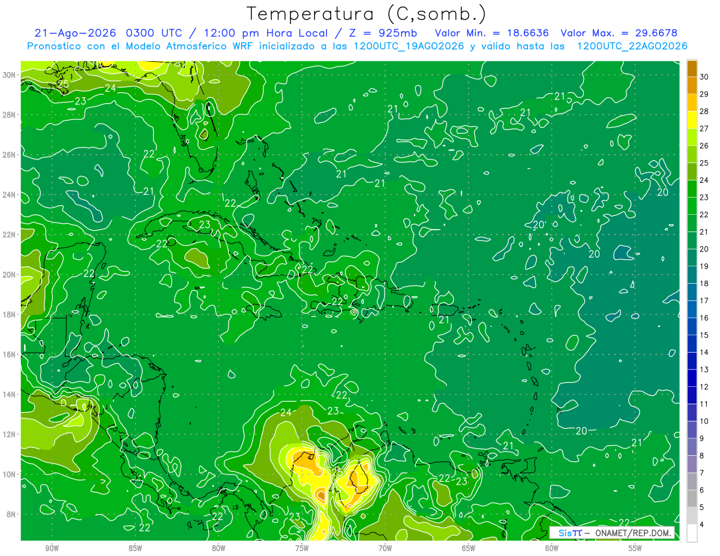Click the 28N latitude axis label

[x=10, y=115]
